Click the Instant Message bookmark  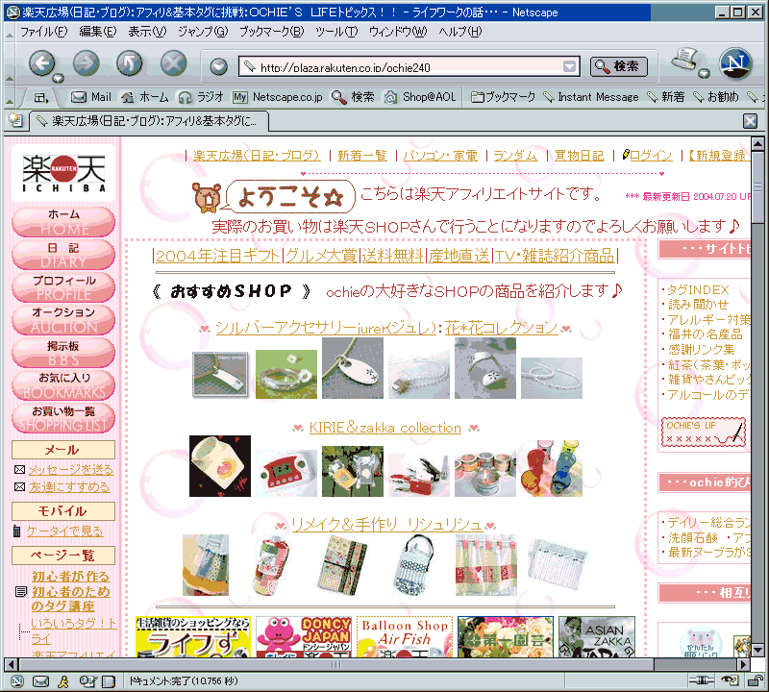click(x=591, y=97)
